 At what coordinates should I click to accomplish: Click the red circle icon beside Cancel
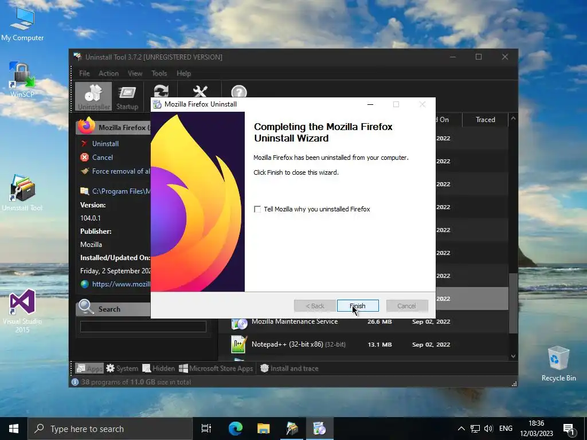point(85,158)
